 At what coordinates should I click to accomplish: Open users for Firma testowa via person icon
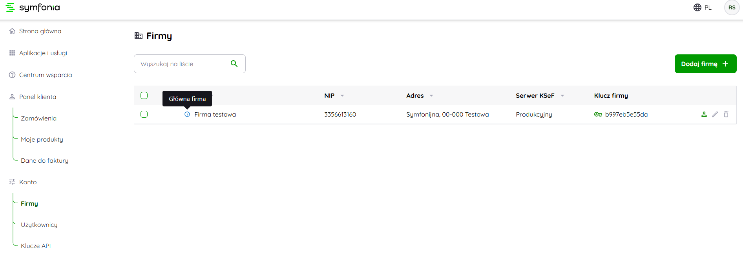704,114
